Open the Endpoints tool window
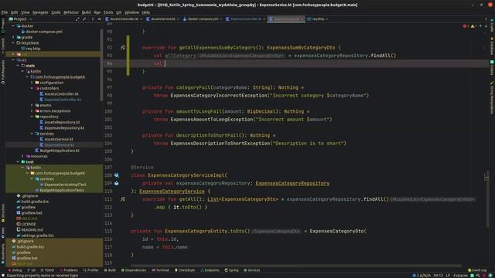The height and width of the screenshot is (278, 495). (210, 270)
